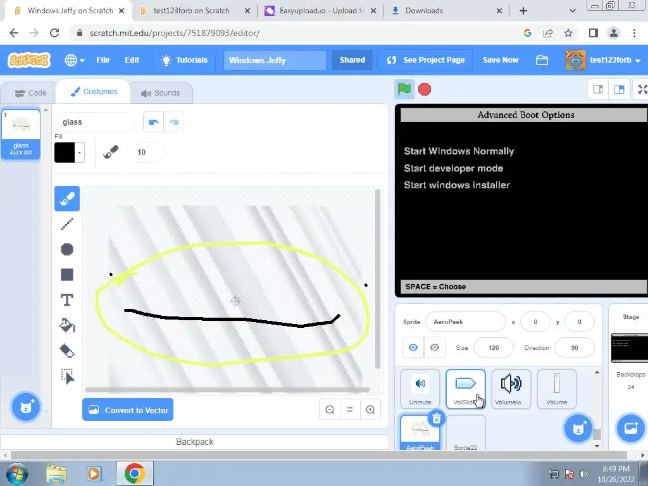The image size is (648, 486).
Task: Click the Scratch logo
Action: click(29, 60)
